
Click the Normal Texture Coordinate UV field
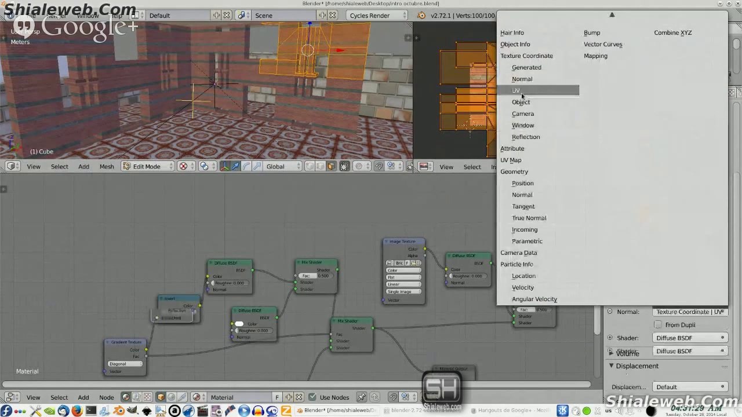point(690,312)
